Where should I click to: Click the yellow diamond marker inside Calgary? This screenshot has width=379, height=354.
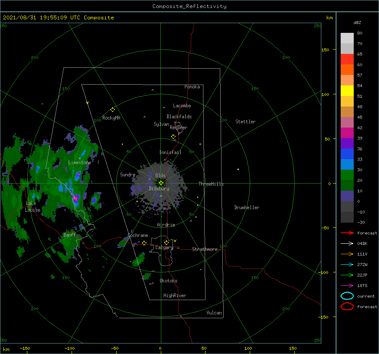pyautogui.click(x=166, y=242)
